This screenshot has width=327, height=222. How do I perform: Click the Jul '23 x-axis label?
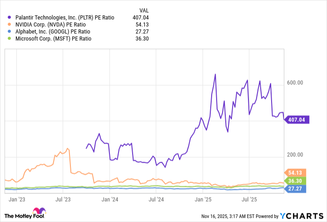click(x=63, y=199)
